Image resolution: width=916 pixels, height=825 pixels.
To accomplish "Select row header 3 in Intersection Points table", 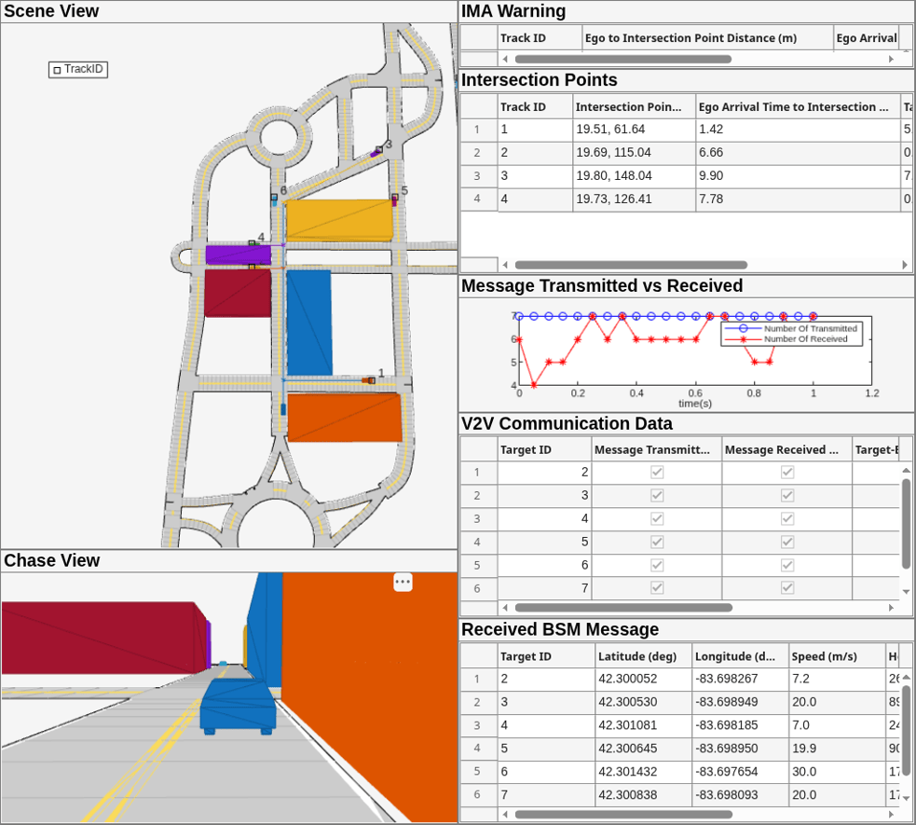I will click(478, 176).
